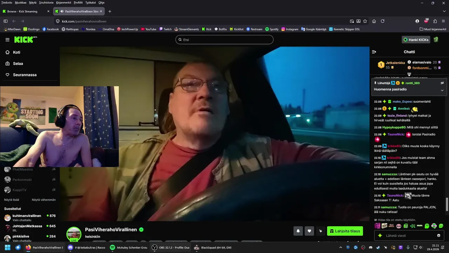Open the emoji picker in chat input
The height and width of the screenshot is (253, 449).
coord(438,235)
